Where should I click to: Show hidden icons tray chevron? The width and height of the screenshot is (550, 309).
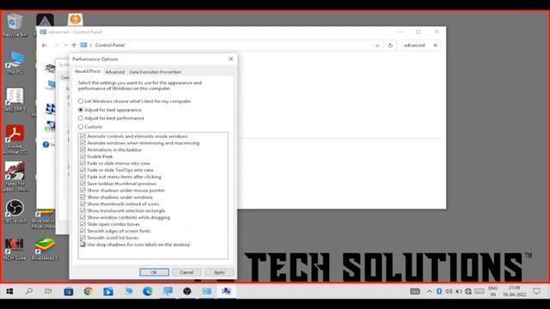430,291
